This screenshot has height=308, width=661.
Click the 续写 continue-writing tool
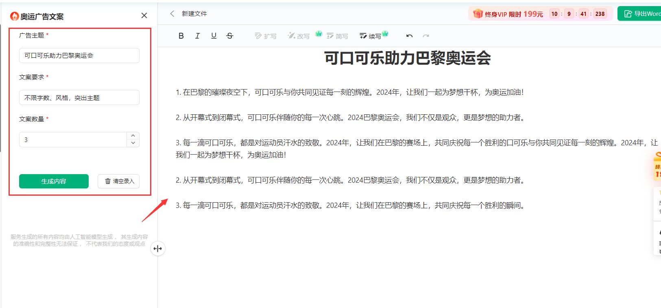pos(370,36)
